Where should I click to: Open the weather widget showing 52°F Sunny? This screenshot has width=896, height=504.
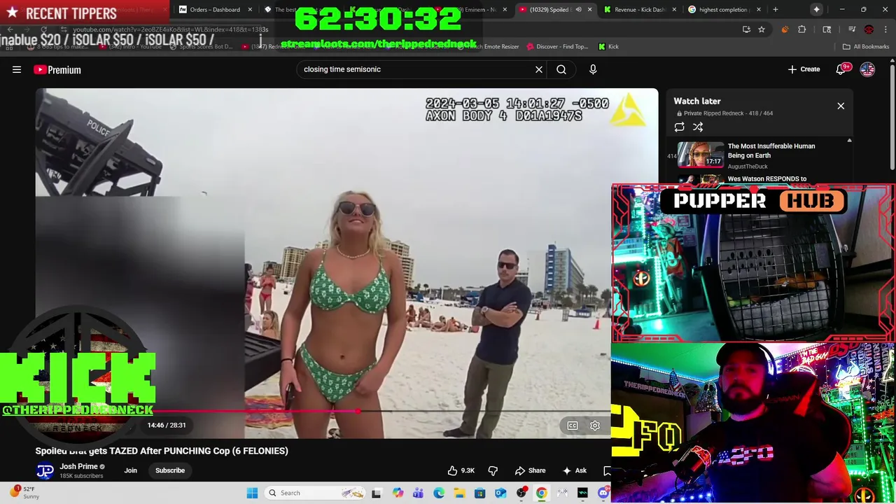click(x=24, y=493)
